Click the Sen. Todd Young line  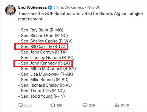coord(41,96)
